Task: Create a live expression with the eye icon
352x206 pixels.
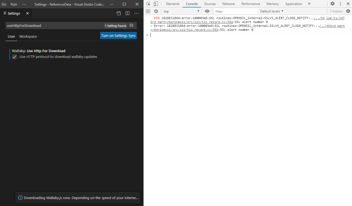Action: tap(207, 11)
